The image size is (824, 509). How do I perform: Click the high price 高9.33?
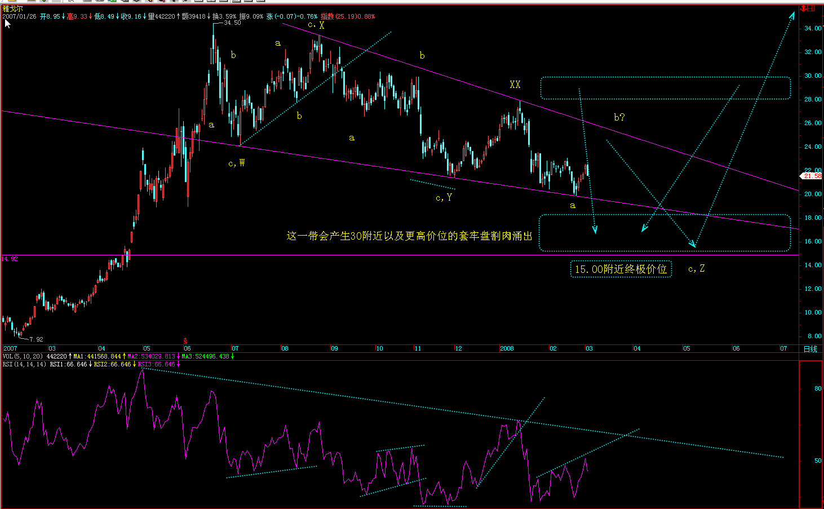click(x=77, y=16)
